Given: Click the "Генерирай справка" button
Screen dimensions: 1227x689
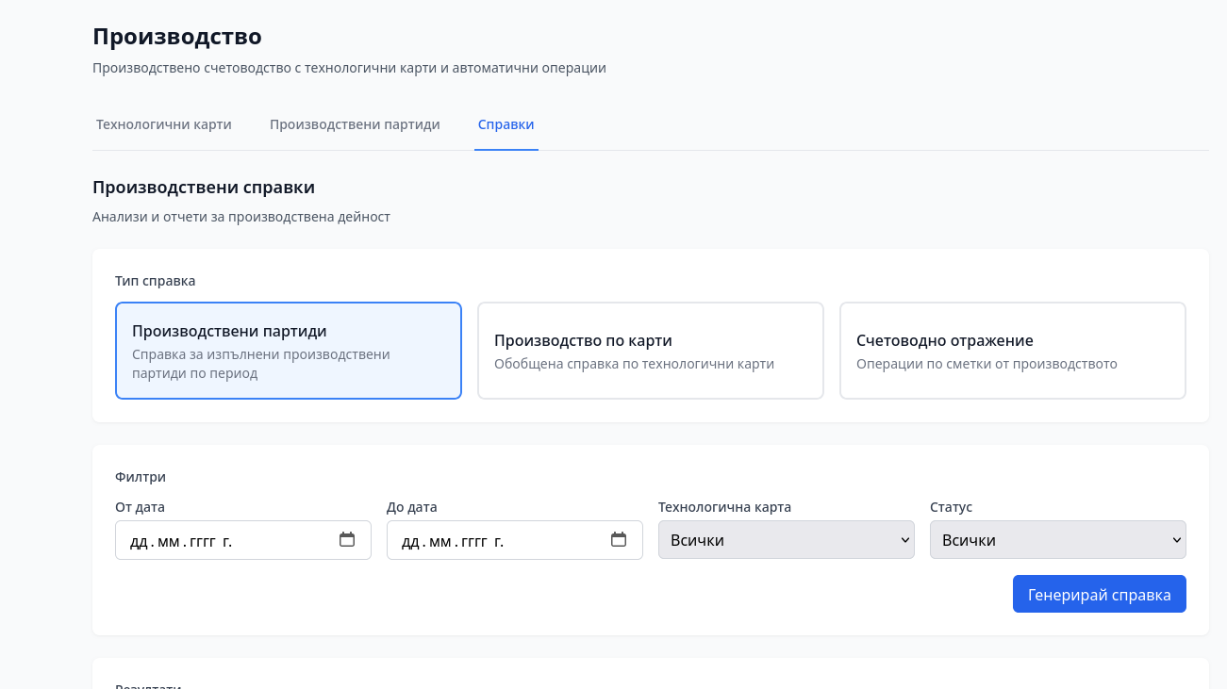Looking at the screenshot, I should click(1099, 594).
